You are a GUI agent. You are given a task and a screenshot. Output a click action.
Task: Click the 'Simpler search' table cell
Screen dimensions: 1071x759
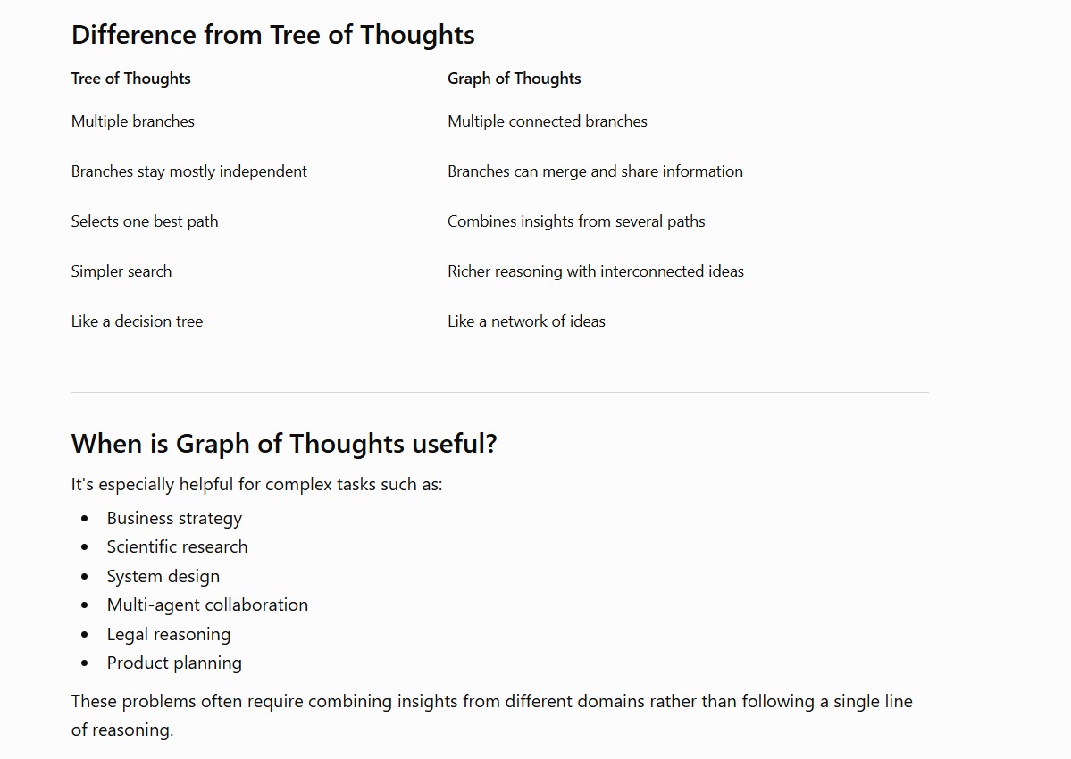click(121, 271)
